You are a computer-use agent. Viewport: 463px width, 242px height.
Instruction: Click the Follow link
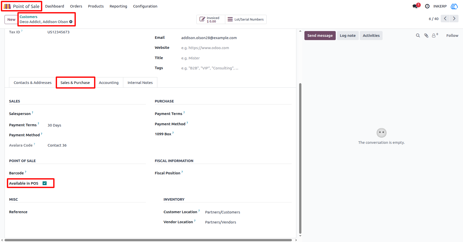pos(452,36)
